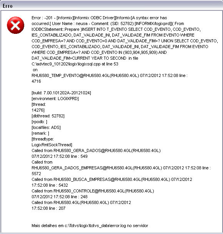
Task: Click the Erro dialog title bar
Action: point(111,5)
